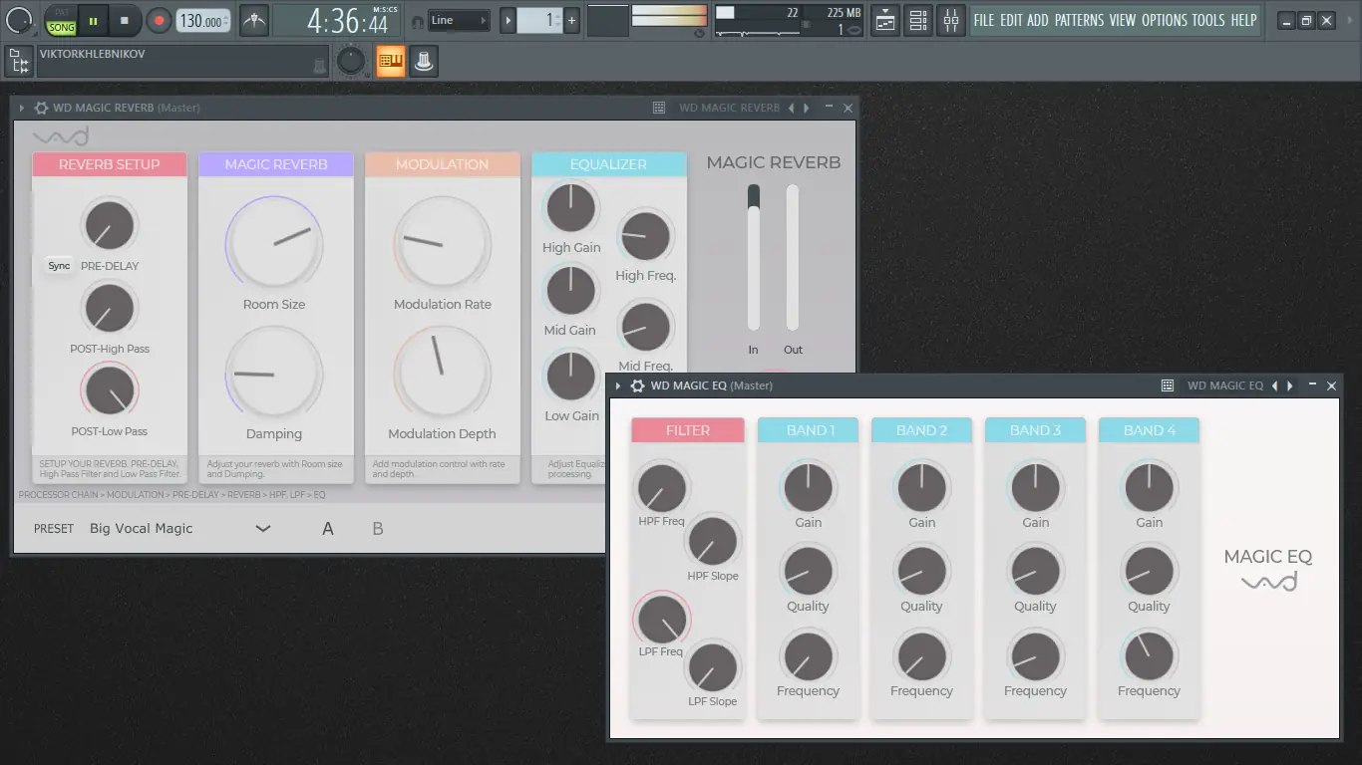Select the B comparison state button

pyautogui.click(x=378, y=529)
